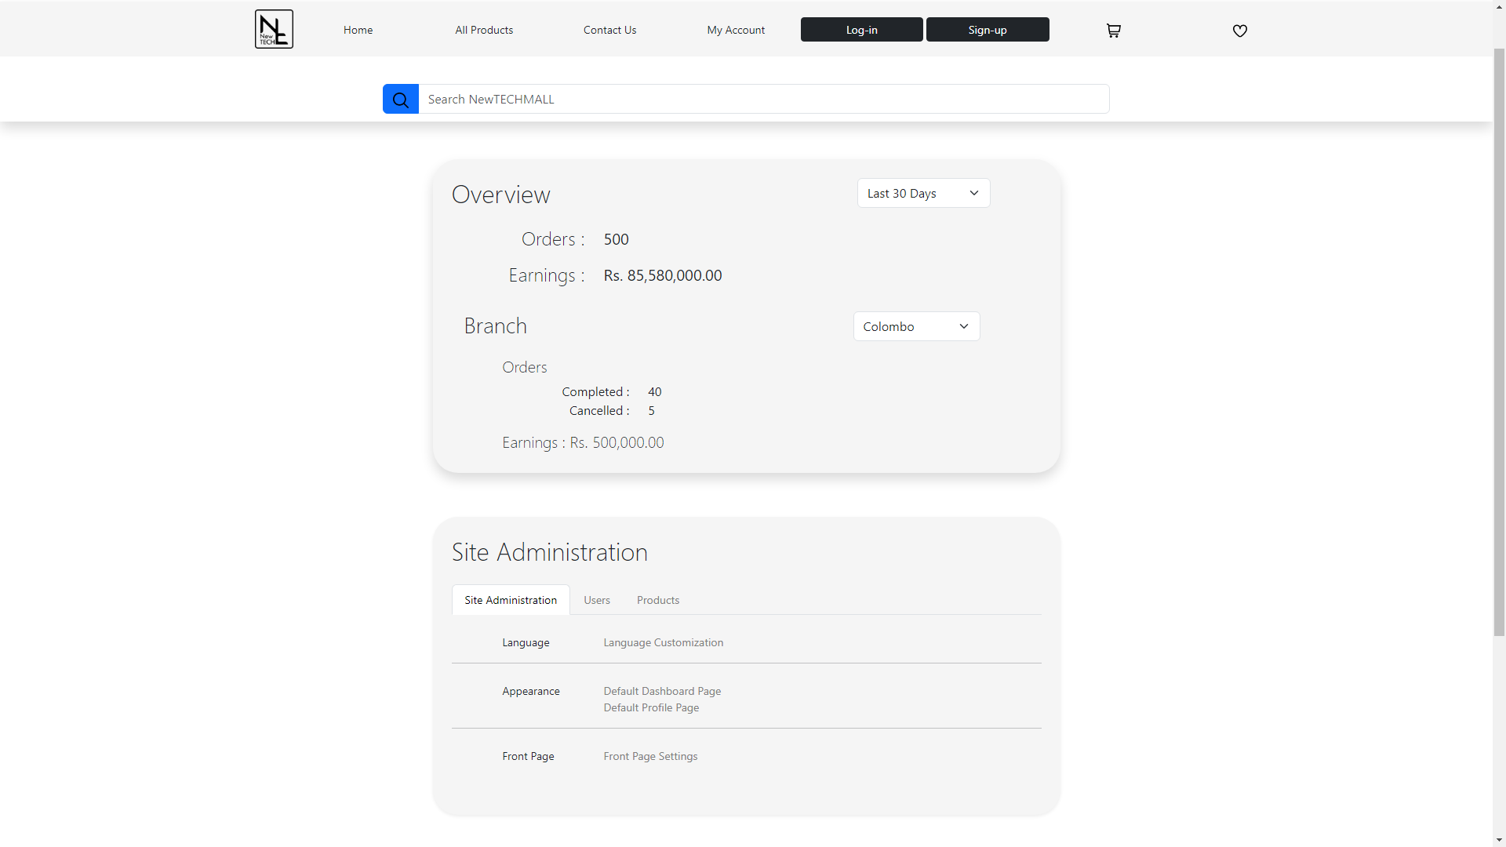Screen dimensions: 1506x847
Task: Focus the Search NewTECHMALL field
Action: pos(763,100)
